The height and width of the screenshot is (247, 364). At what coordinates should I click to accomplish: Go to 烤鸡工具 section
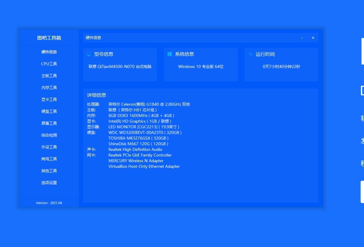[49, 159]
